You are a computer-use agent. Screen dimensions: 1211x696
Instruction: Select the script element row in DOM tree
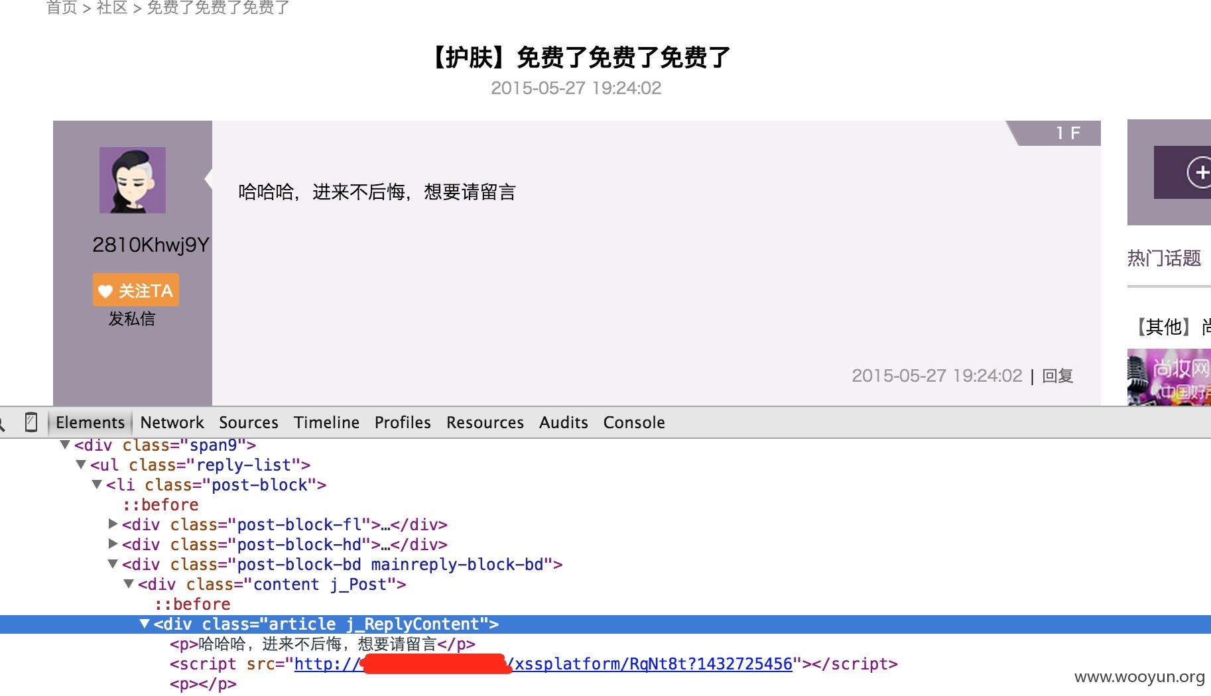(534, 664)
